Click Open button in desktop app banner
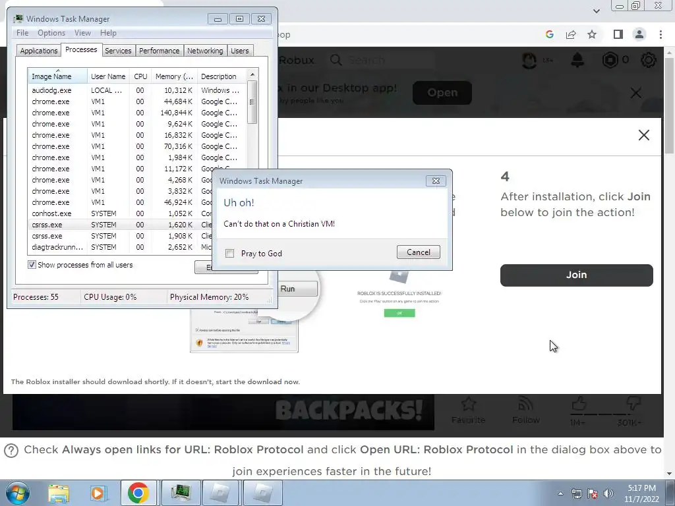This screenshot has width=675, height=506. pyautogui.click(x=442, y=92)
